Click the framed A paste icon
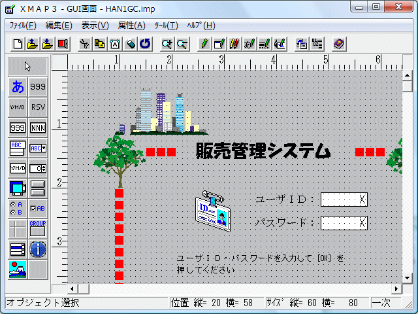The image size is (418, 314). point(115,44)
